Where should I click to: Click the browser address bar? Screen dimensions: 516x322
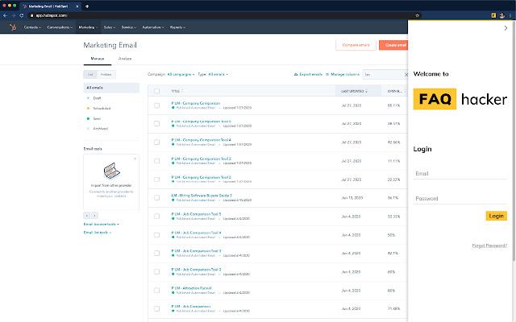coord(224,15)
